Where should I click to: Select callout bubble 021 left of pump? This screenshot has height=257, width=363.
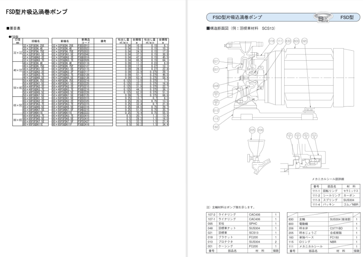pos(216,61)
